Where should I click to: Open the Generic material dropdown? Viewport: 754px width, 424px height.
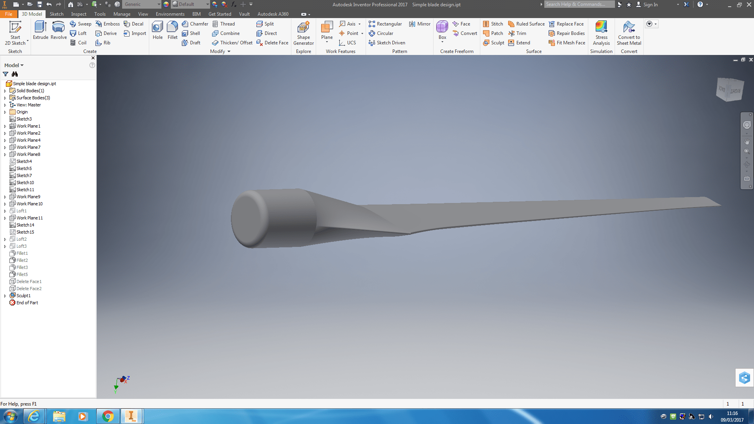(141, 4)
